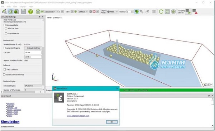Open the View menu

(15, 6)
